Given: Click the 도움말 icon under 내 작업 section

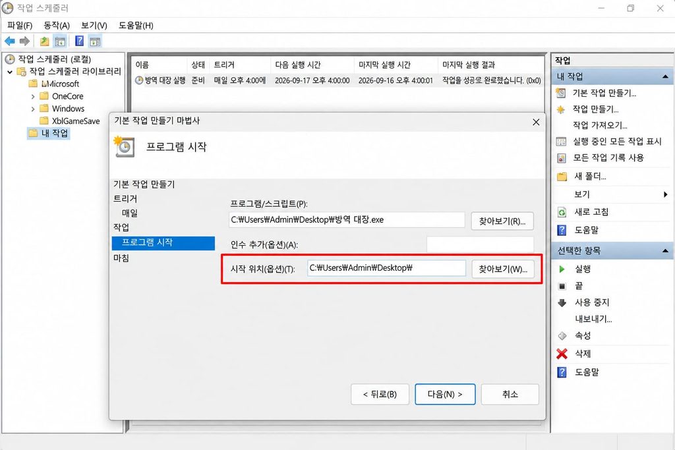Looking at the screenshot, I should (562, 230).
